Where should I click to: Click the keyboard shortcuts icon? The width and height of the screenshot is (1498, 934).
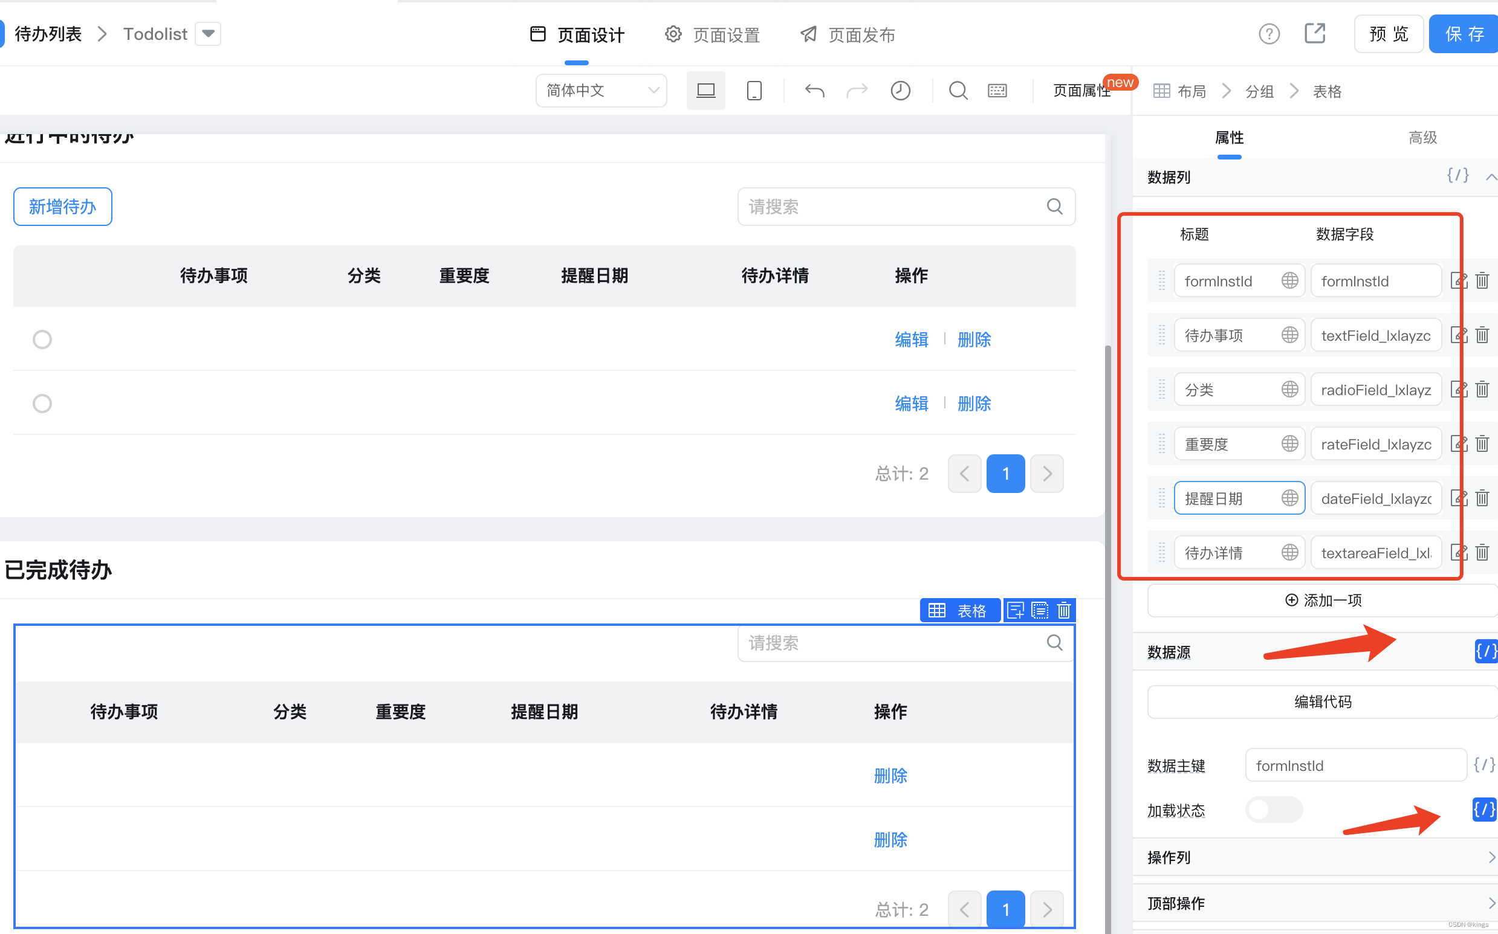997,91
